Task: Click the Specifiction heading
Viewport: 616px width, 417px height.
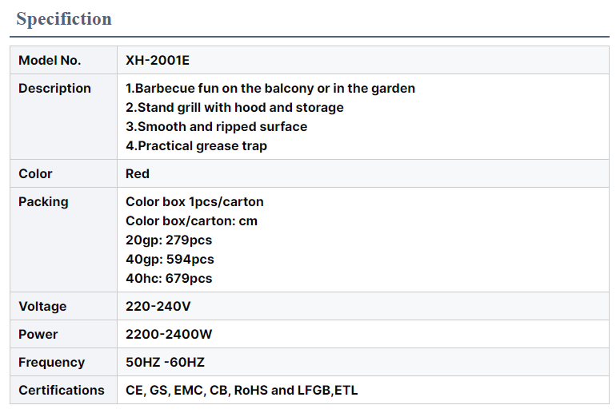Action: click(64, 19)
